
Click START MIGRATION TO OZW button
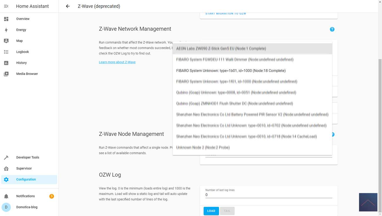pyautogui.click(x=226, y=14)
